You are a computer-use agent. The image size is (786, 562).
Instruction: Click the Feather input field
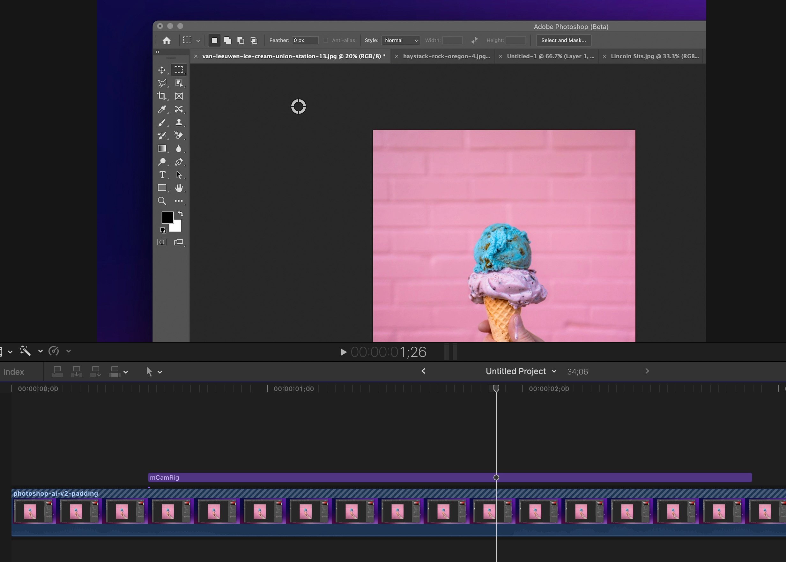tap(303, 40)
